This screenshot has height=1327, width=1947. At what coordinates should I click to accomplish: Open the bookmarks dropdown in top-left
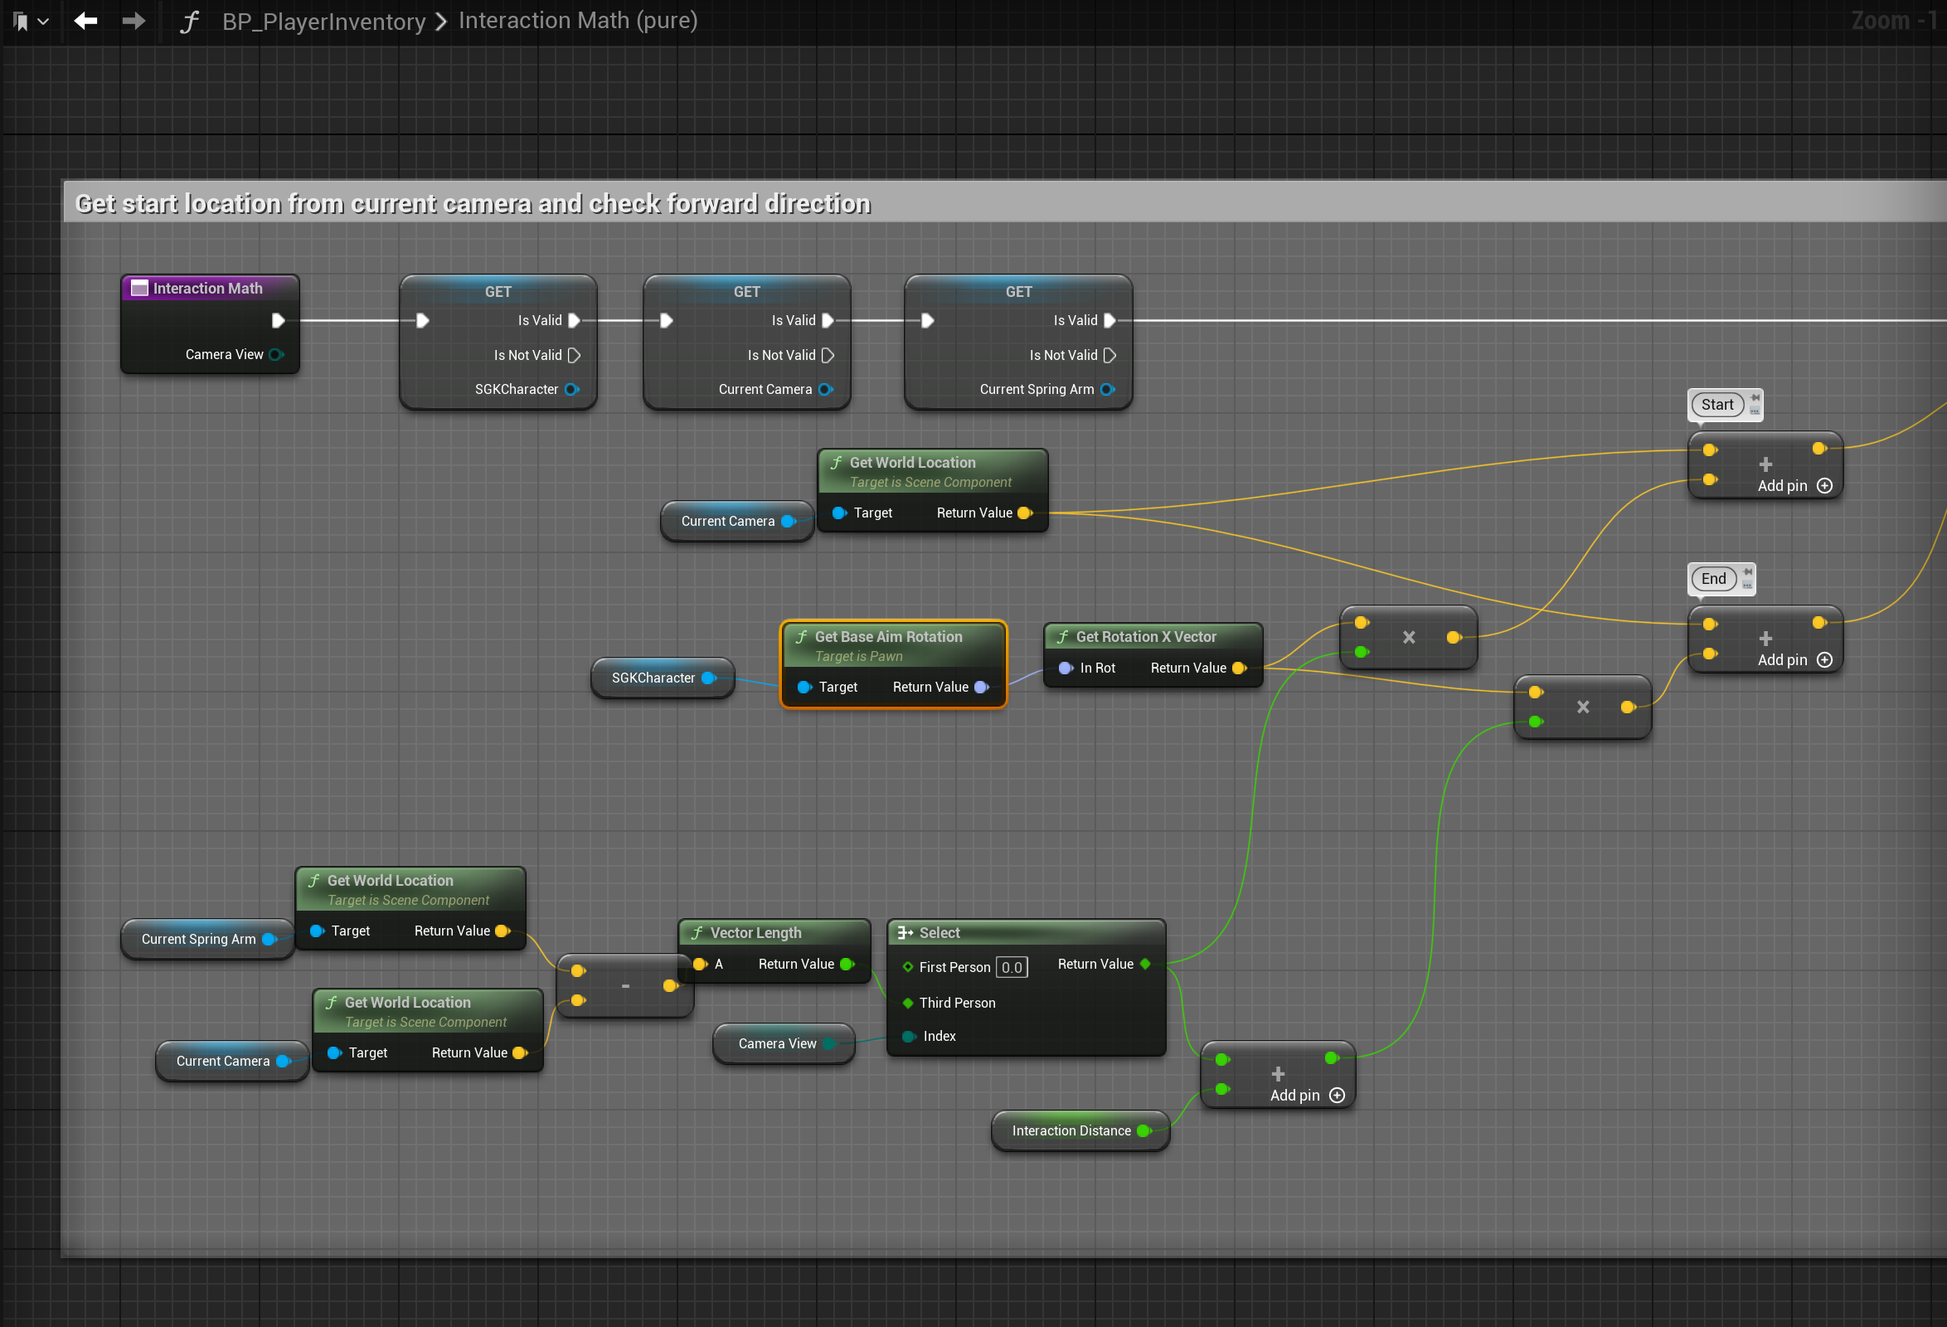[31, 22]
